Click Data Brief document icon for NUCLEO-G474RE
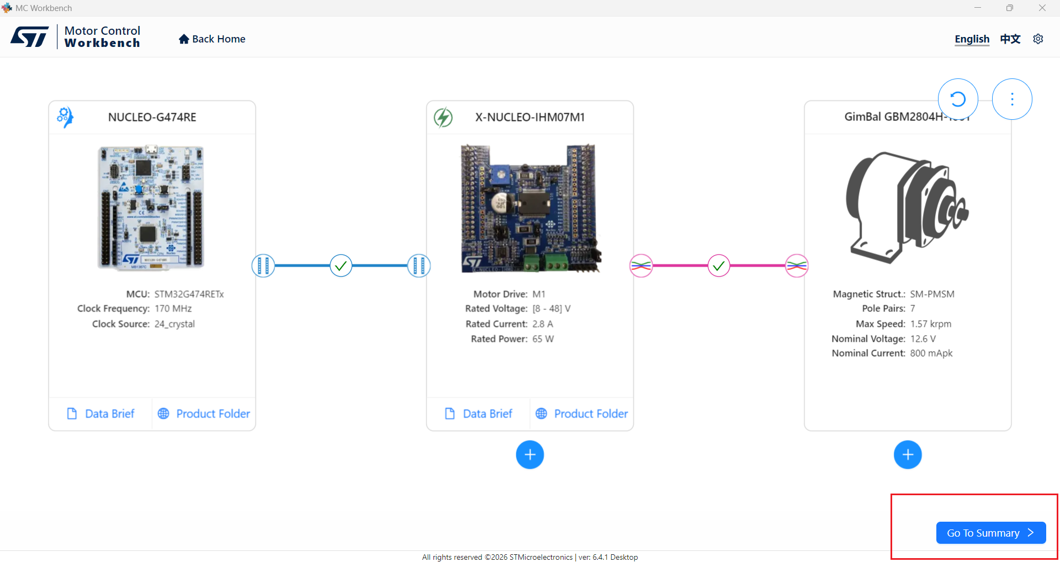The image size is (1060, 562). point(72,413)
